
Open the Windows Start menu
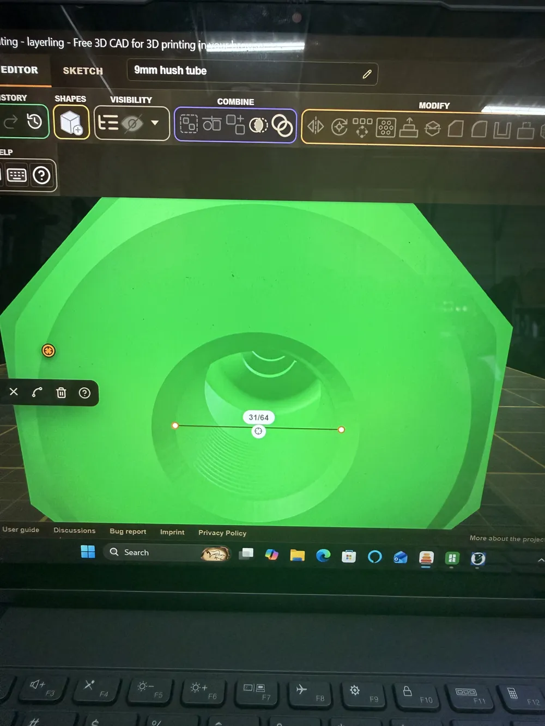(x=88, y=552)
